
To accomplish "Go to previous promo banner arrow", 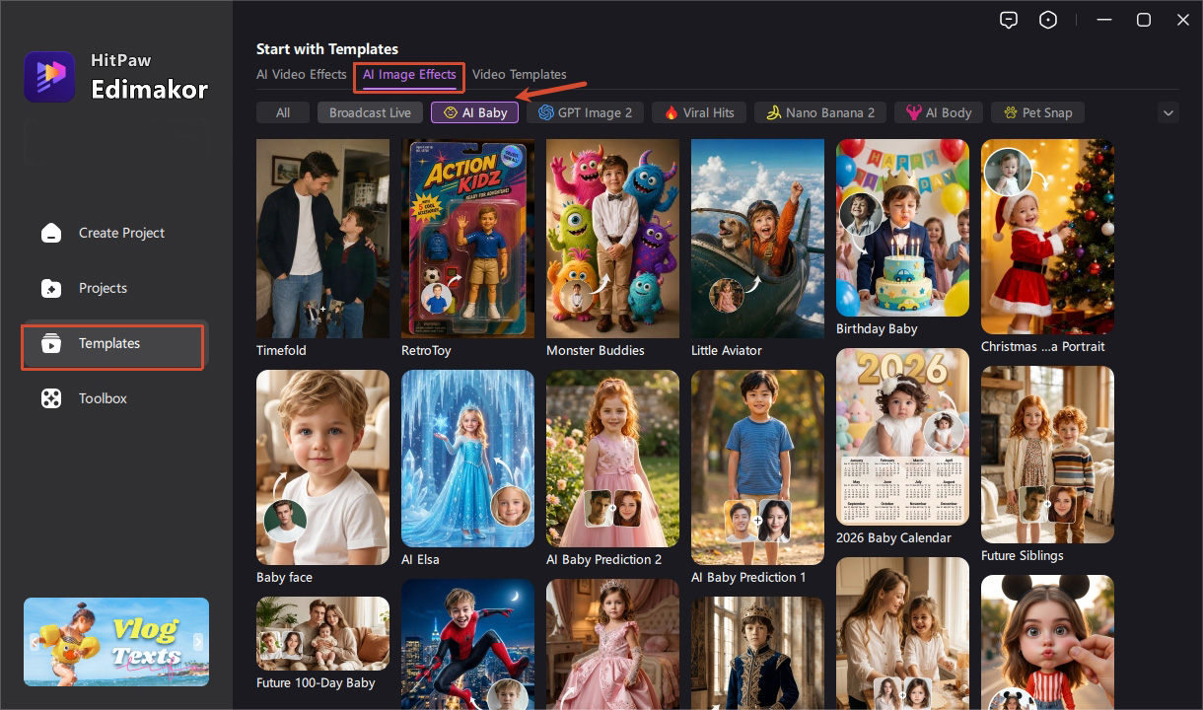I will (35, 642).
